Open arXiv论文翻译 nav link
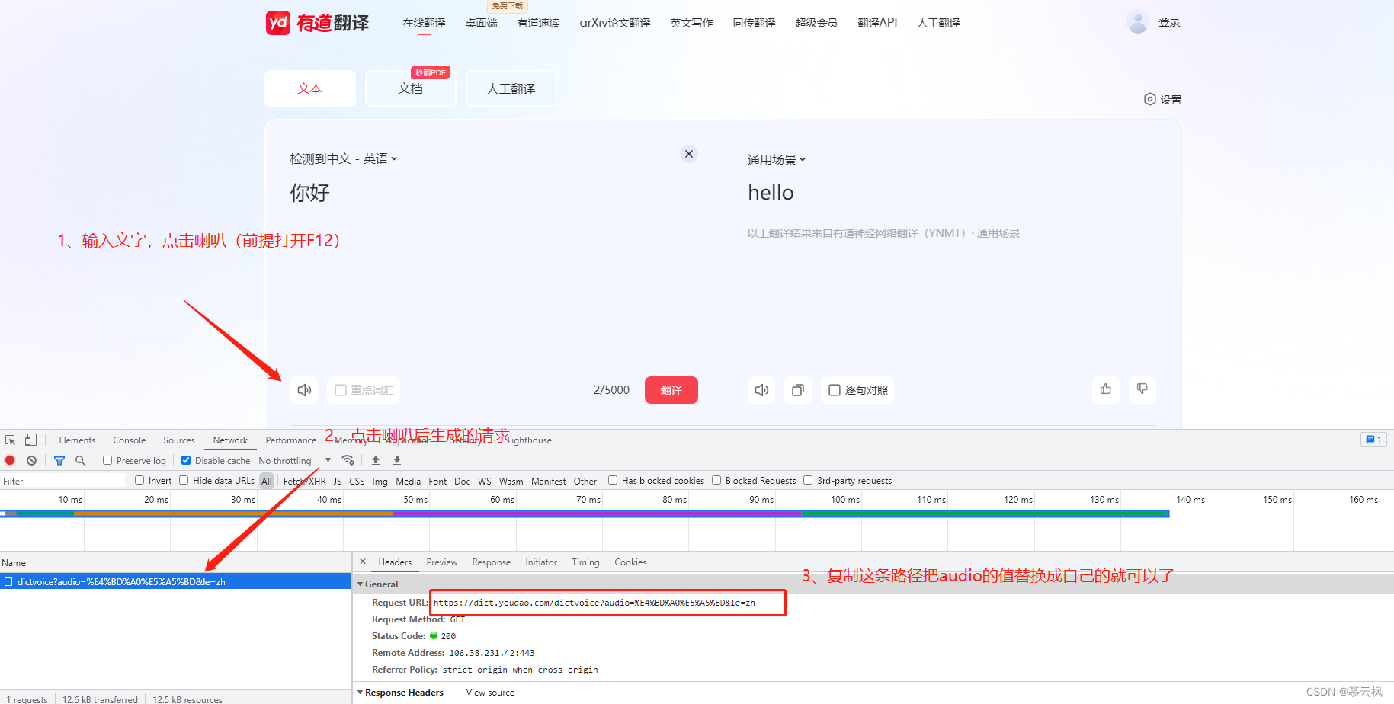Viewport: 1394px width, 704px height. pos(615,23)
